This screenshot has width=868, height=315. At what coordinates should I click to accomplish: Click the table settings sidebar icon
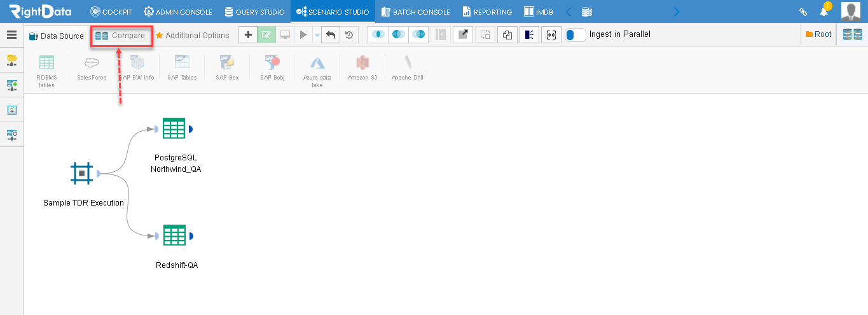click(11, 134)
